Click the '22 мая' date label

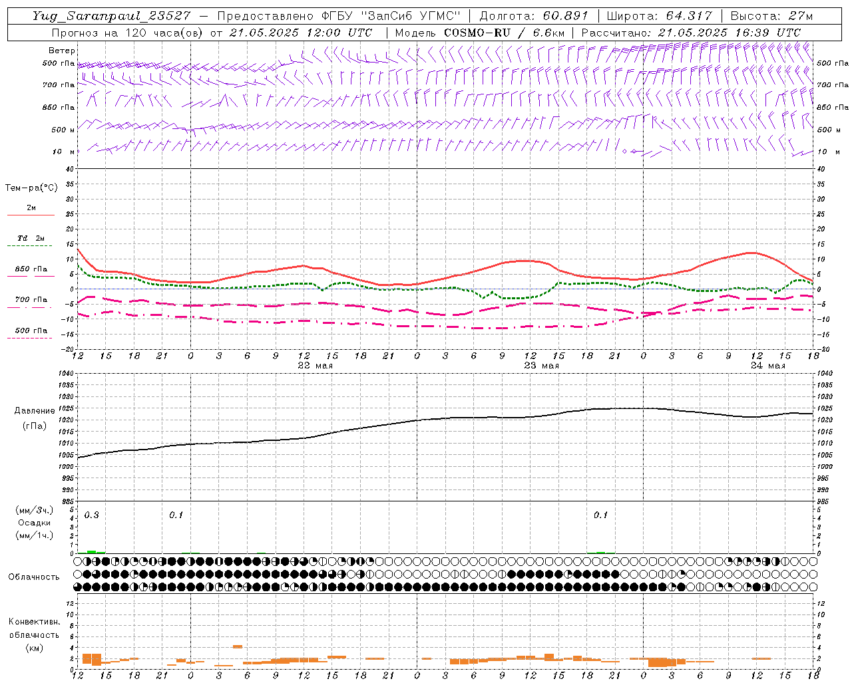(315, 366)
